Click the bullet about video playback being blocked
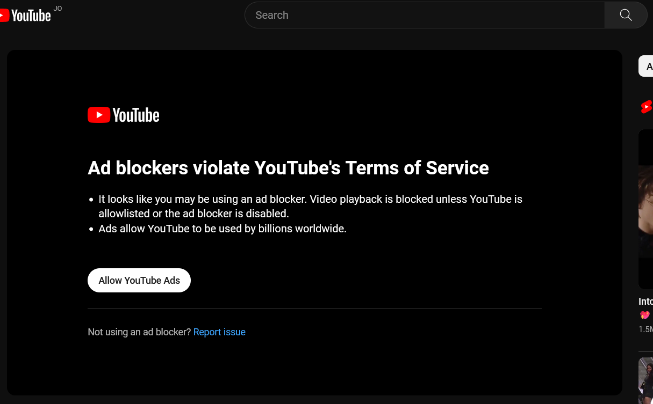 (310, 206)
